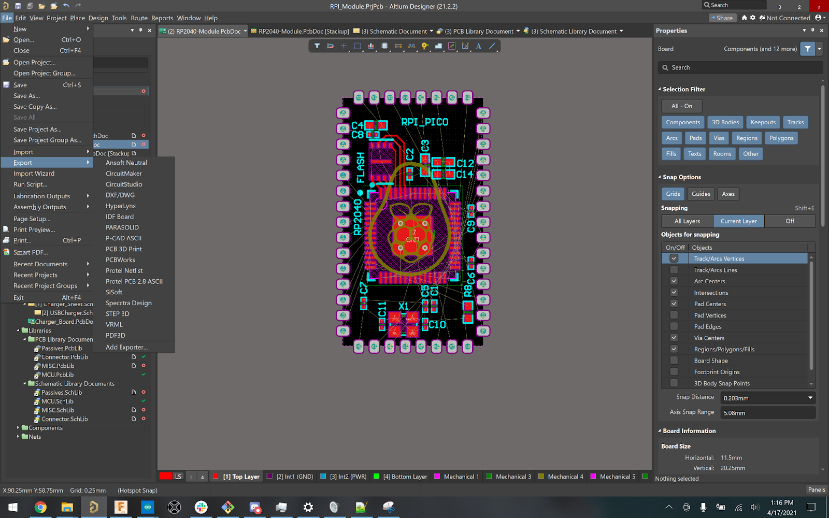This screenshot has width=829, height=518.
Task: Enable the Track/Arcs Lines snapping checkbox
Action: coord(674,270)
